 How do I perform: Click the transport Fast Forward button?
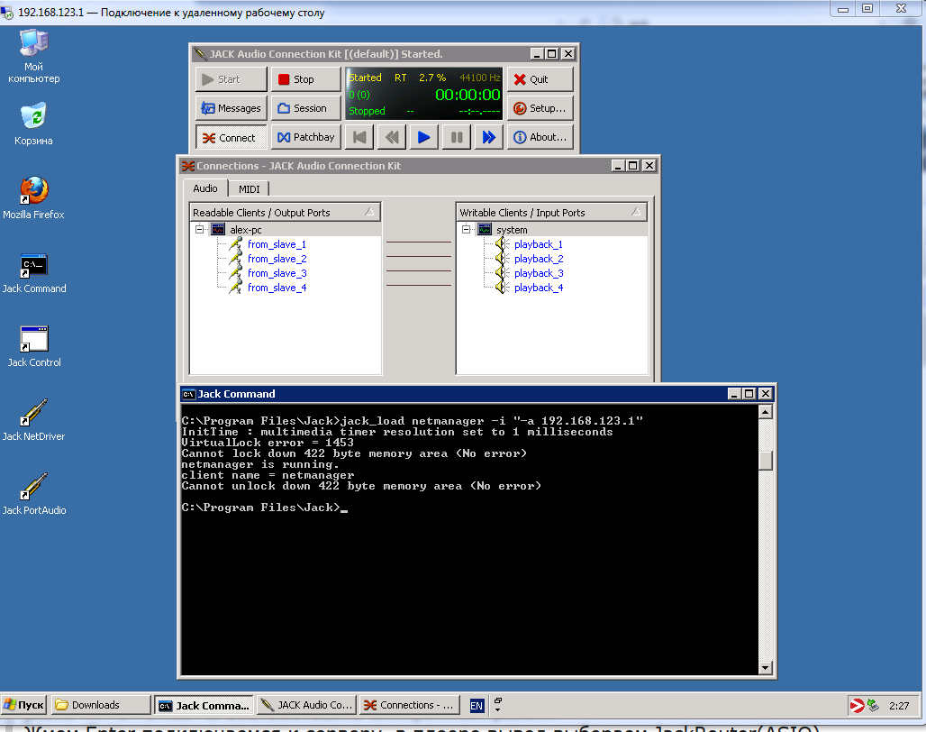(488, 137)
